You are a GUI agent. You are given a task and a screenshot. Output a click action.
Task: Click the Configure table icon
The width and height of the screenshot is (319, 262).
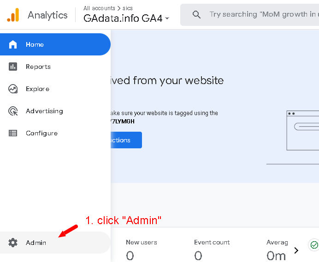click(13, 133)
